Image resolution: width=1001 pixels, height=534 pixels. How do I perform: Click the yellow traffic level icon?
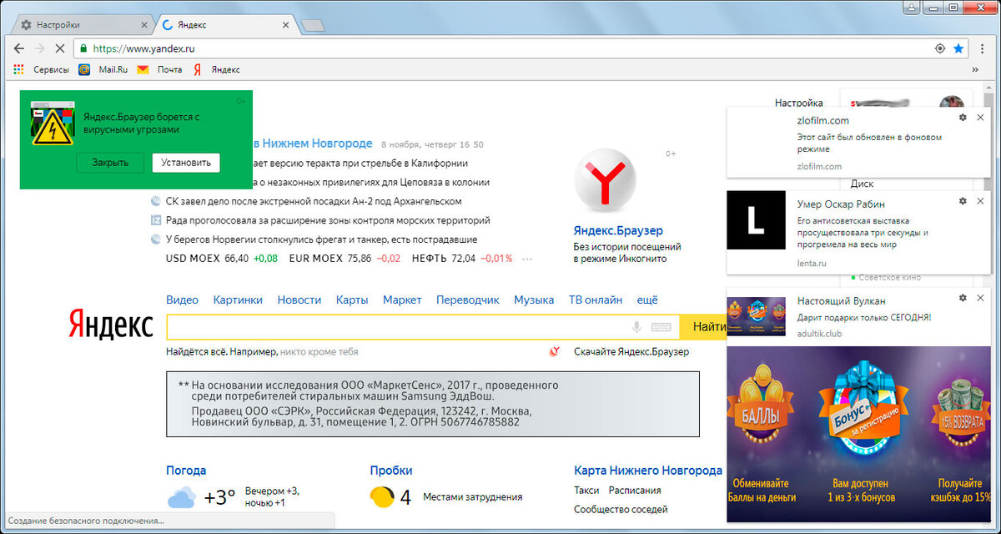[x=382, y=497]
